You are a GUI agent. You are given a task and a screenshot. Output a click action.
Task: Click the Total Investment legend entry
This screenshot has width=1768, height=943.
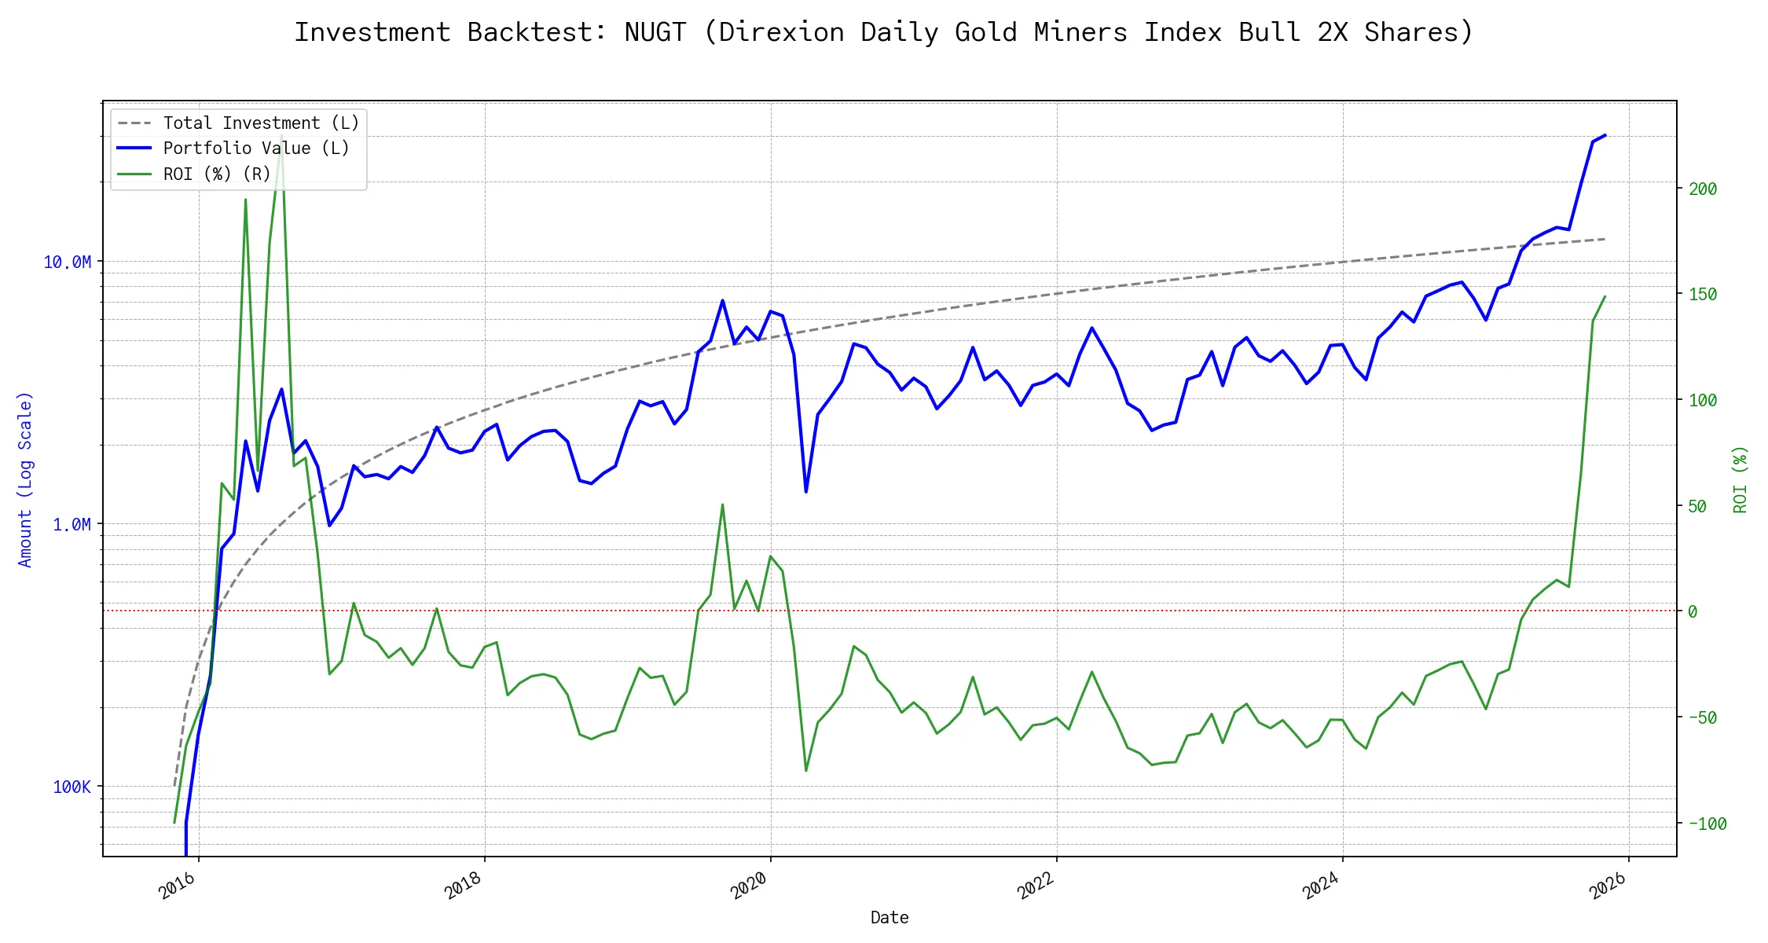(x=261, y=123)
